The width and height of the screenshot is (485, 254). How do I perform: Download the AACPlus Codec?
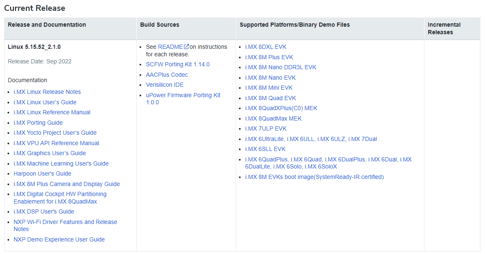(167, 75)
